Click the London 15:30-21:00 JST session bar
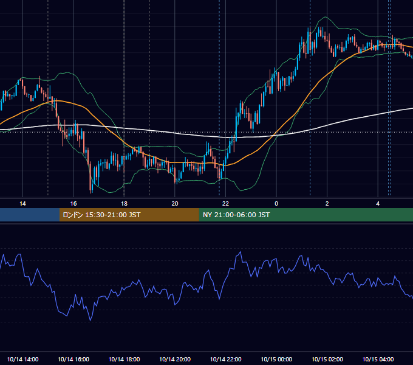The height and width of the screenshot is (365, 413). tap(129, 215)
